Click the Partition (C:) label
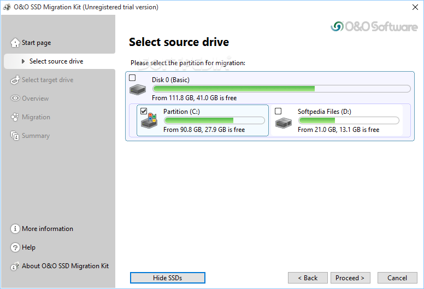Screen dimensions: 424x289 point(181,112)
